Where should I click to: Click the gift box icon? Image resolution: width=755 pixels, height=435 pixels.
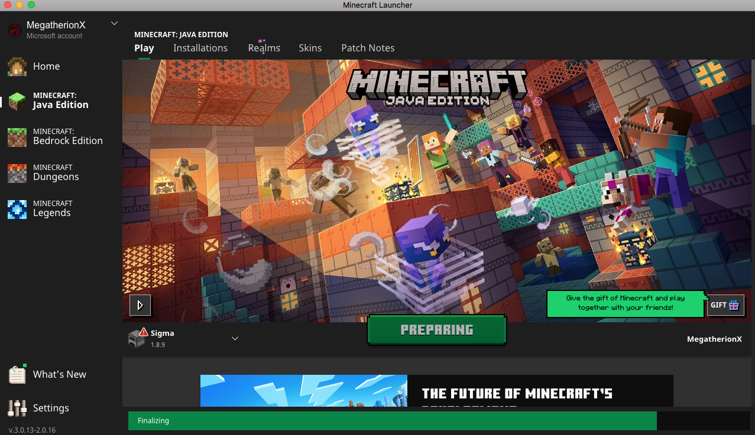tap(734, 305)
